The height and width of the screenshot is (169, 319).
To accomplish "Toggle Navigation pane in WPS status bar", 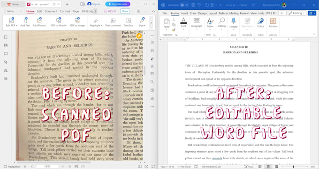I will pos(12,167).
